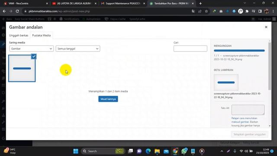Open SpeedyCache in admin bar
277x156 pixels.
(137, 19)
